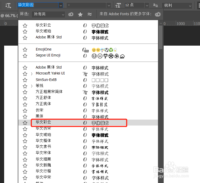
Task: Select the 方正粗黑宋简体 font
Action: (x=49, y=91)
